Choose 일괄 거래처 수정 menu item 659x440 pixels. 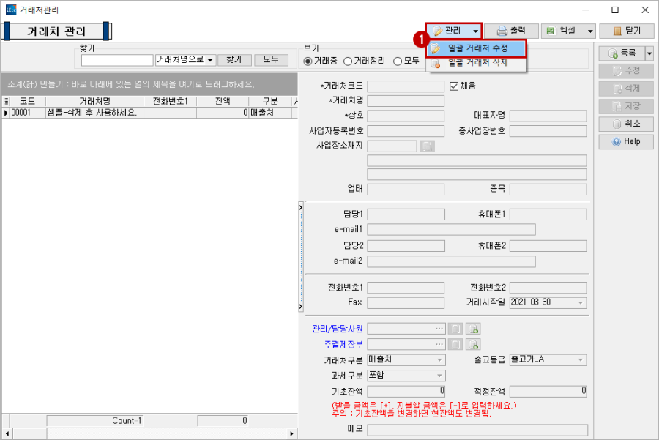click(x=477, y=48)
